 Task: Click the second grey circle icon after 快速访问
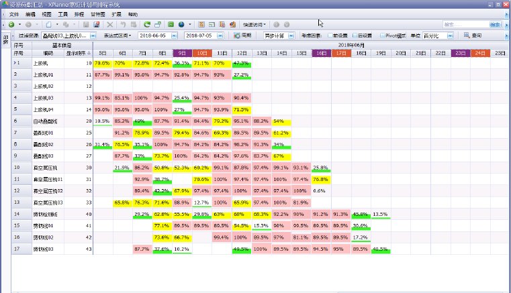pyautogui.click(x=287, y=24)
